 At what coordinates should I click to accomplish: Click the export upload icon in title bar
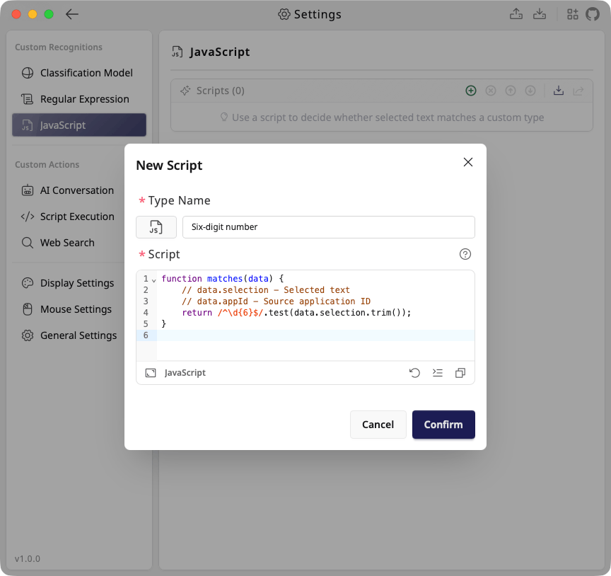tap(516, 14)
